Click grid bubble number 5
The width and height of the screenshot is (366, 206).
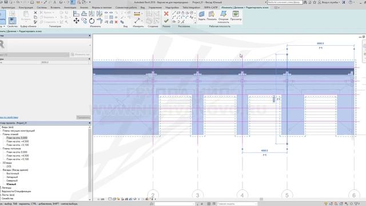[287, 195]
